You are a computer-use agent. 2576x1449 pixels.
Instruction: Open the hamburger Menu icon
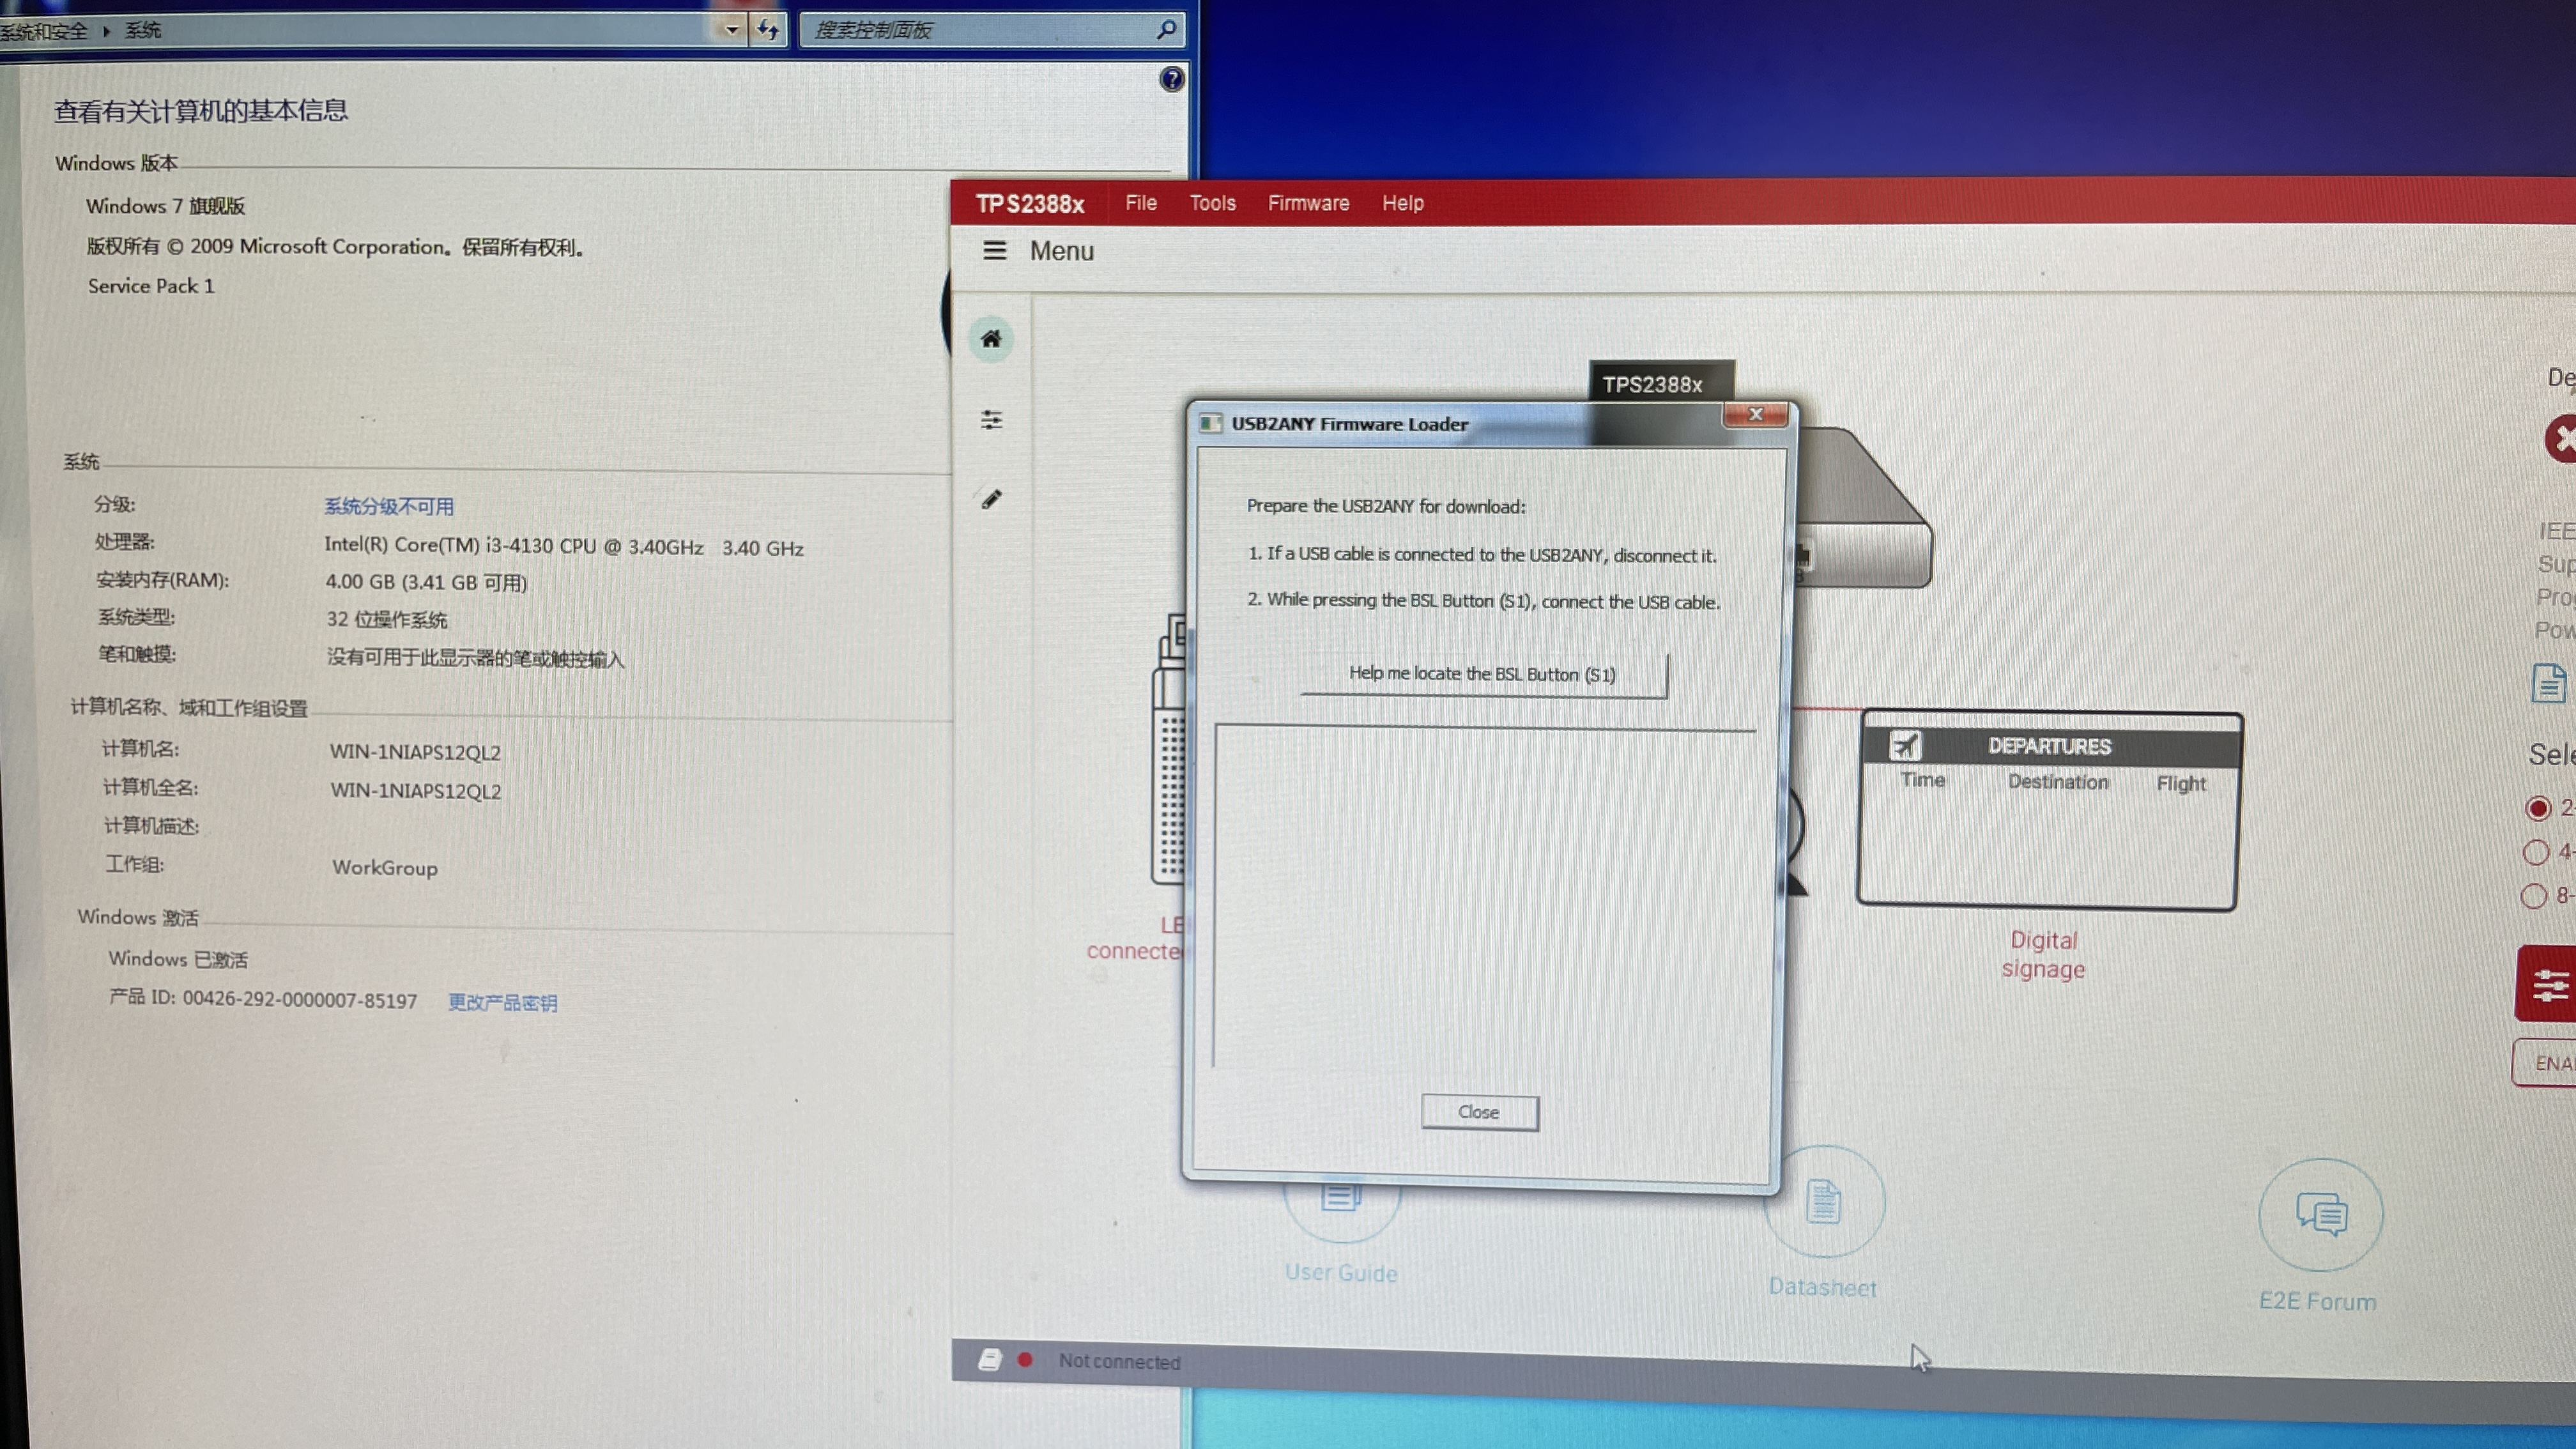(x=994, y=250)
